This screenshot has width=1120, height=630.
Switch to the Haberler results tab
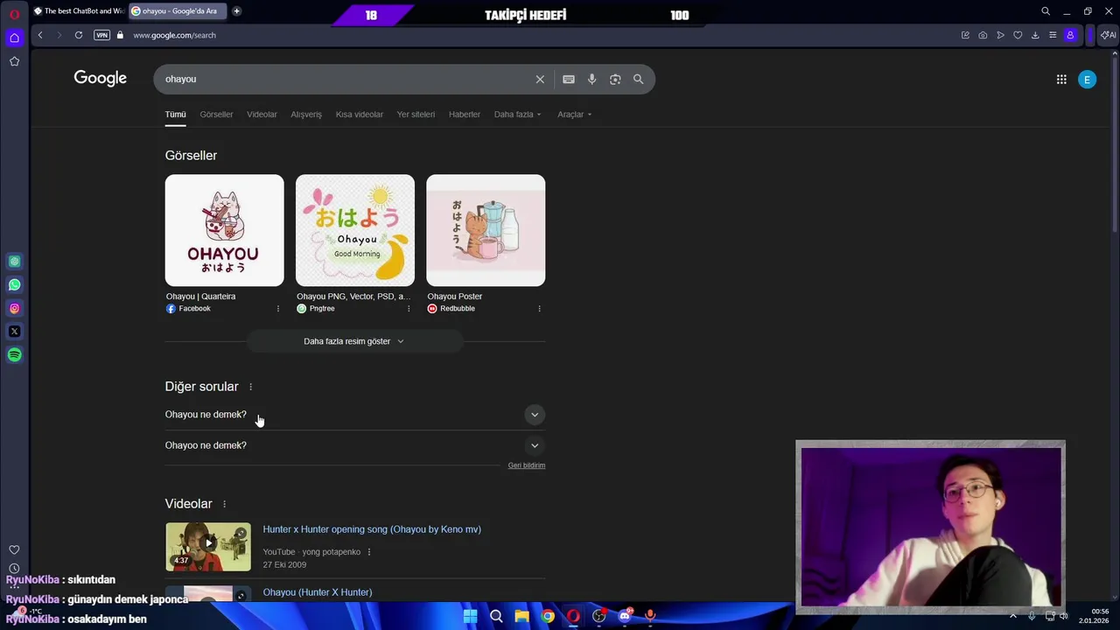[465, 115]
